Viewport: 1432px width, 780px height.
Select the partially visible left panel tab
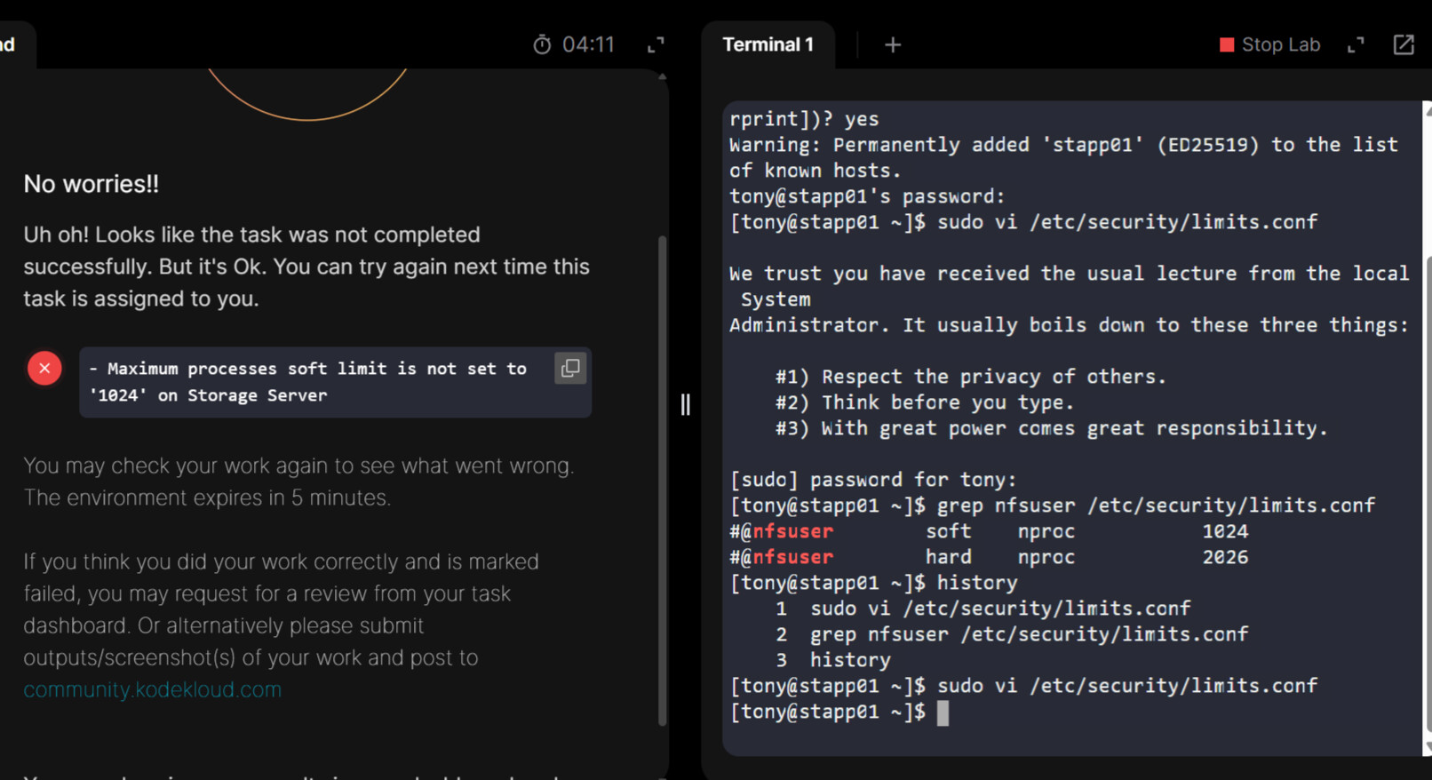(11, 44)
